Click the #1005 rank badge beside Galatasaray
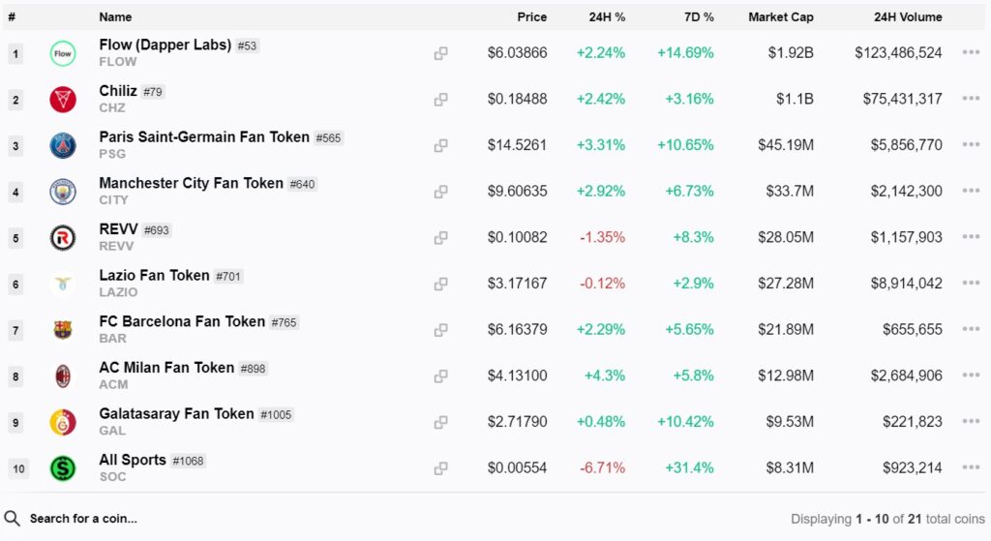The width and height of the screenshot is (991, 541). click(276, 414)
